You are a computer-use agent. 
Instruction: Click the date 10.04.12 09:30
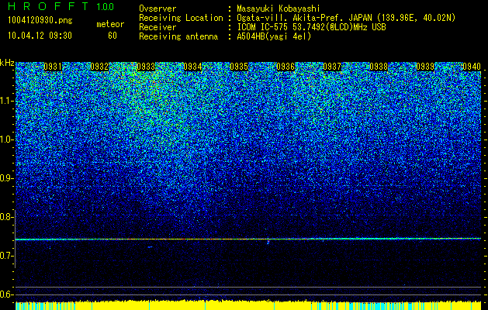[x=40, y=36]
